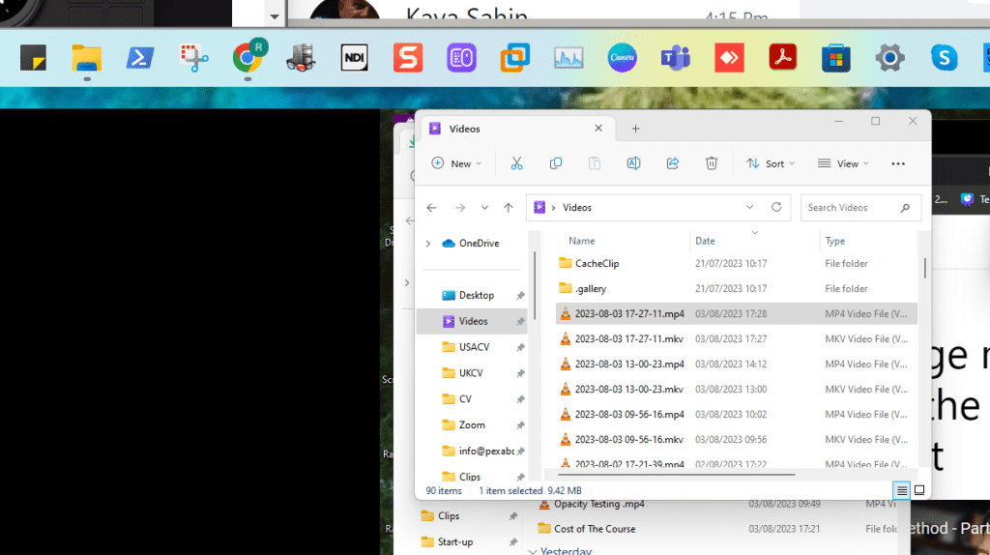Open Snipping Tool from taskbar
Screen dimensions: 990x555
click(193, 58)
